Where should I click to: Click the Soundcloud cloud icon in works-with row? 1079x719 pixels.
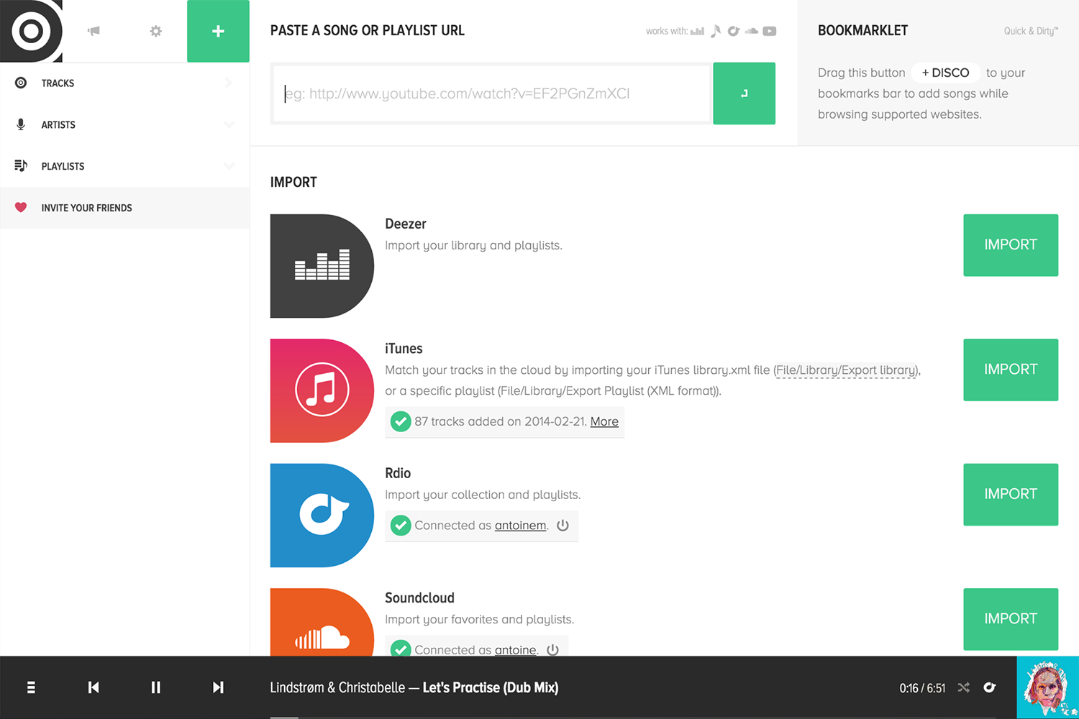click(752, 31)
